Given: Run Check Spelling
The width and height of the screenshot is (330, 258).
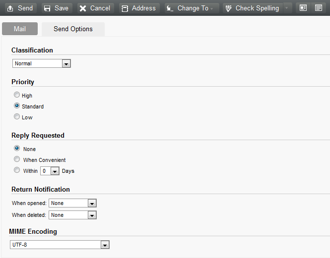Looking at the screenshot, I should 252,8.
